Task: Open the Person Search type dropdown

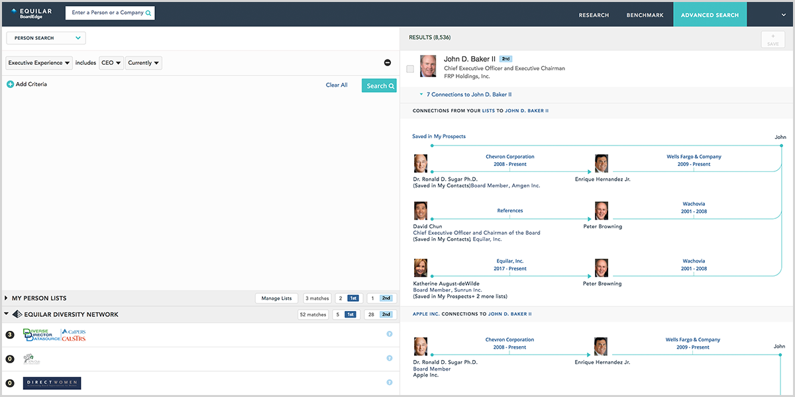Action: [46, 38]
